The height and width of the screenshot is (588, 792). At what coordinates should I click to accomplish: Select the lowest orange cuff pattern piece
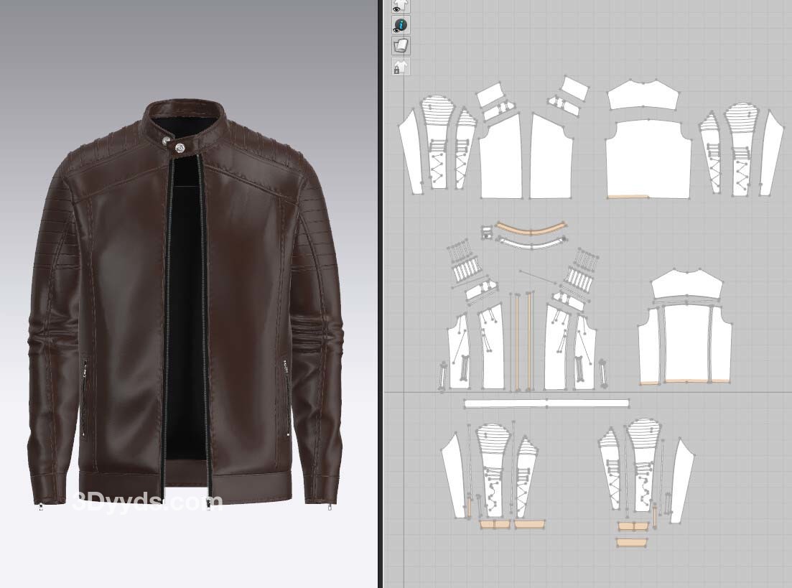coord(632,542)
